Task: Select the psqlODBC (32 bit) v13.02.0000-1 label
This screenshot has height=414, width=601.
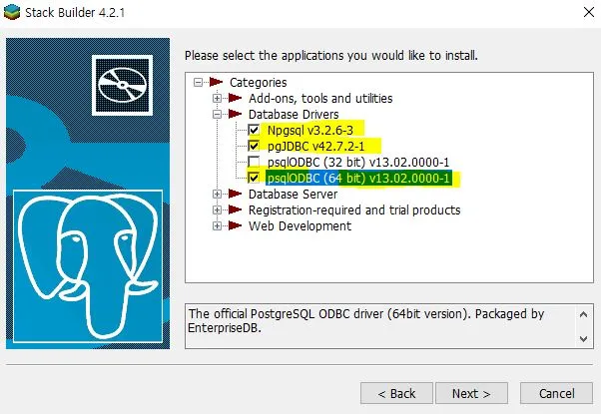Action: click(x=358, y=162)
